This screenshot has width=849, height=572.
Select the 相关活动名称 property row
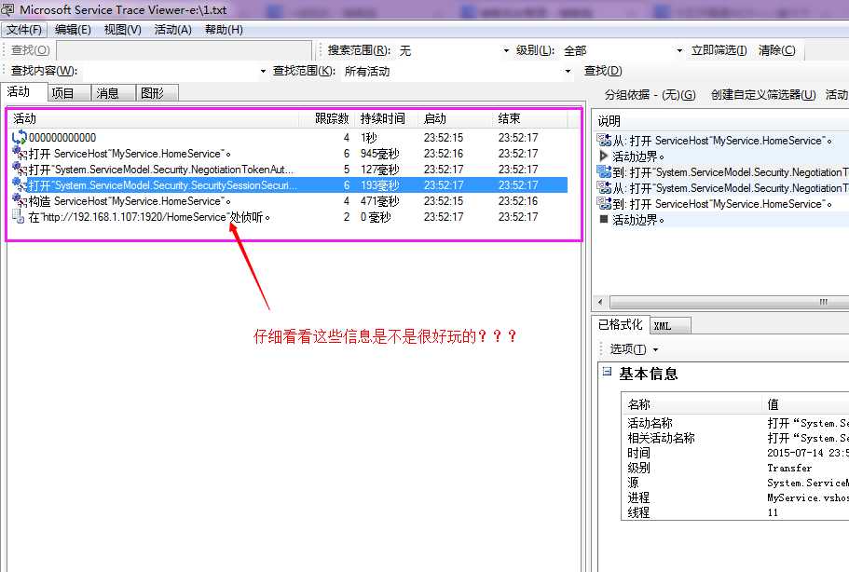pos(736,439)
